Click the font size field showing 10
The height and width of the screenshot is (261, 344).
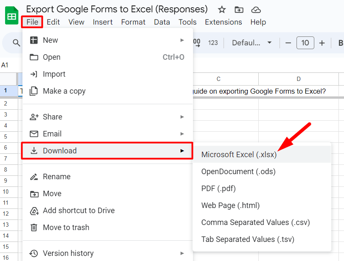click(305, 43)
